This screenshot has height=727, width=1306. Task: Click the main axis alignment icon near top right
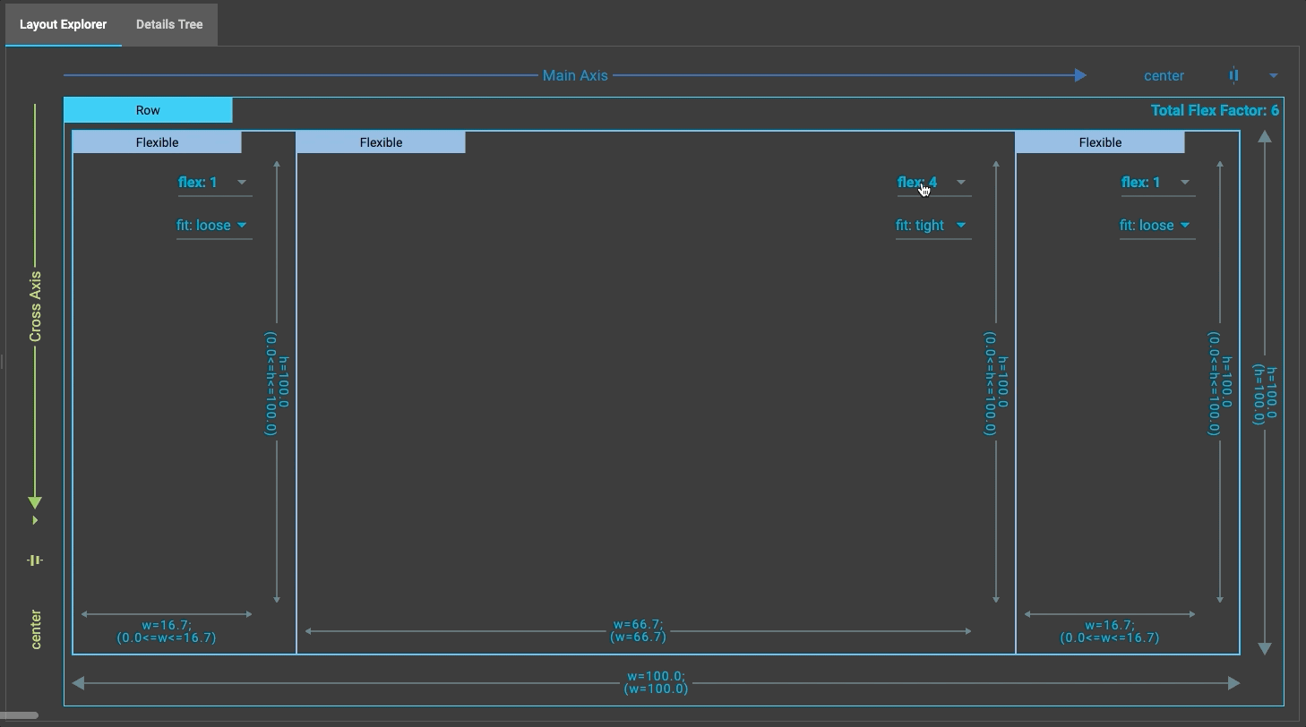point(1233,75)
